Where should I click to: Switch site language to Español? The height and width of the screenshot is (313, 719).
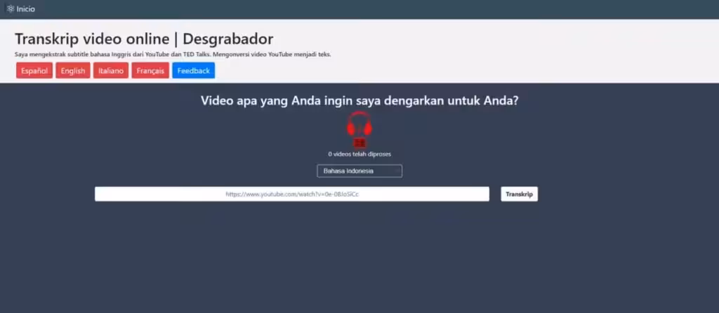34,71
